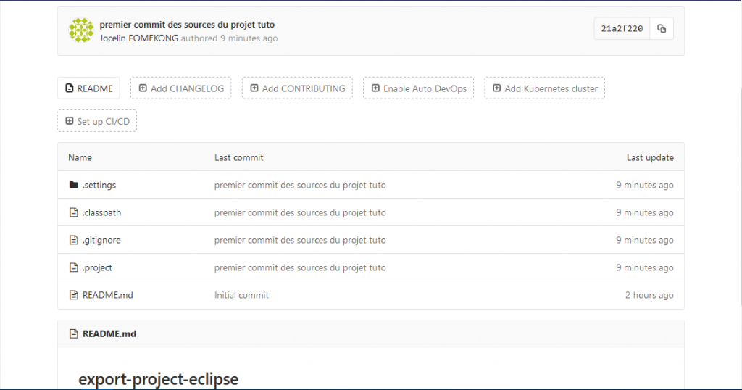
Task: Select Enable Auto DevOps
Action: [418, 88]
